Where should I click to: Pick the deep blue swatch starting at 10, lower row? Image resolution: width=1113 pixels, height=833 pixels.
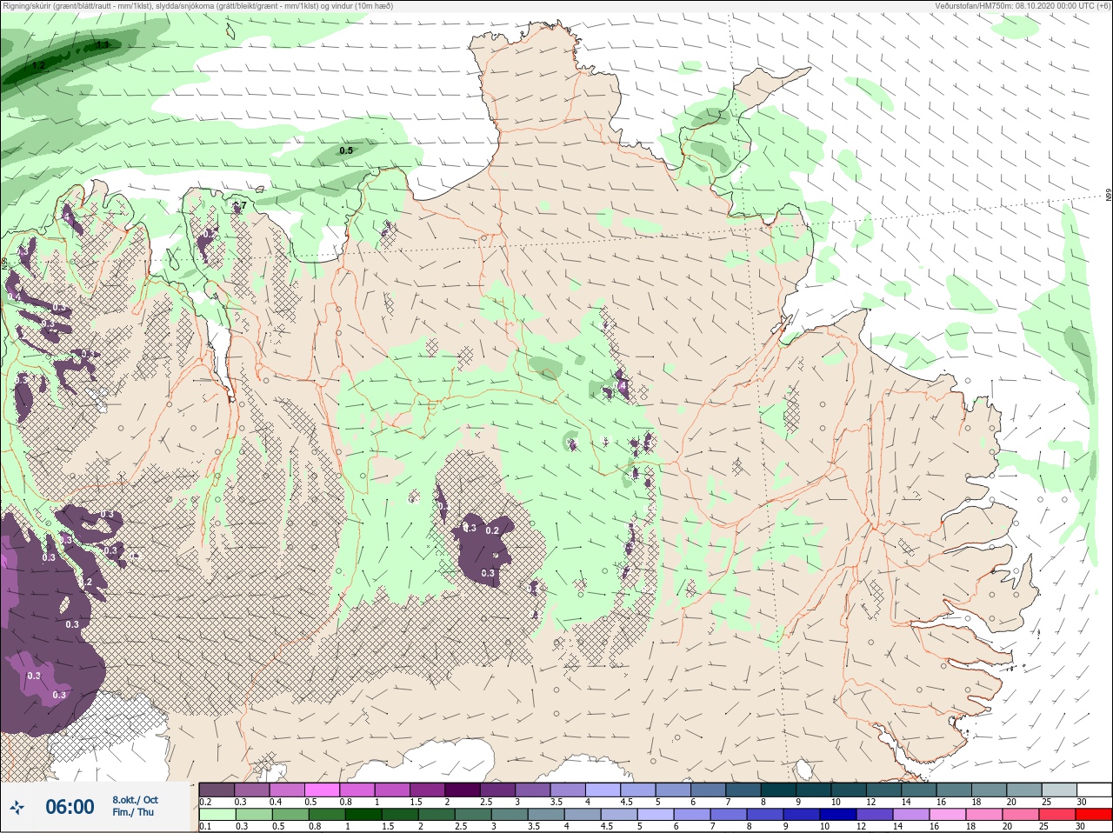[837, 815]
